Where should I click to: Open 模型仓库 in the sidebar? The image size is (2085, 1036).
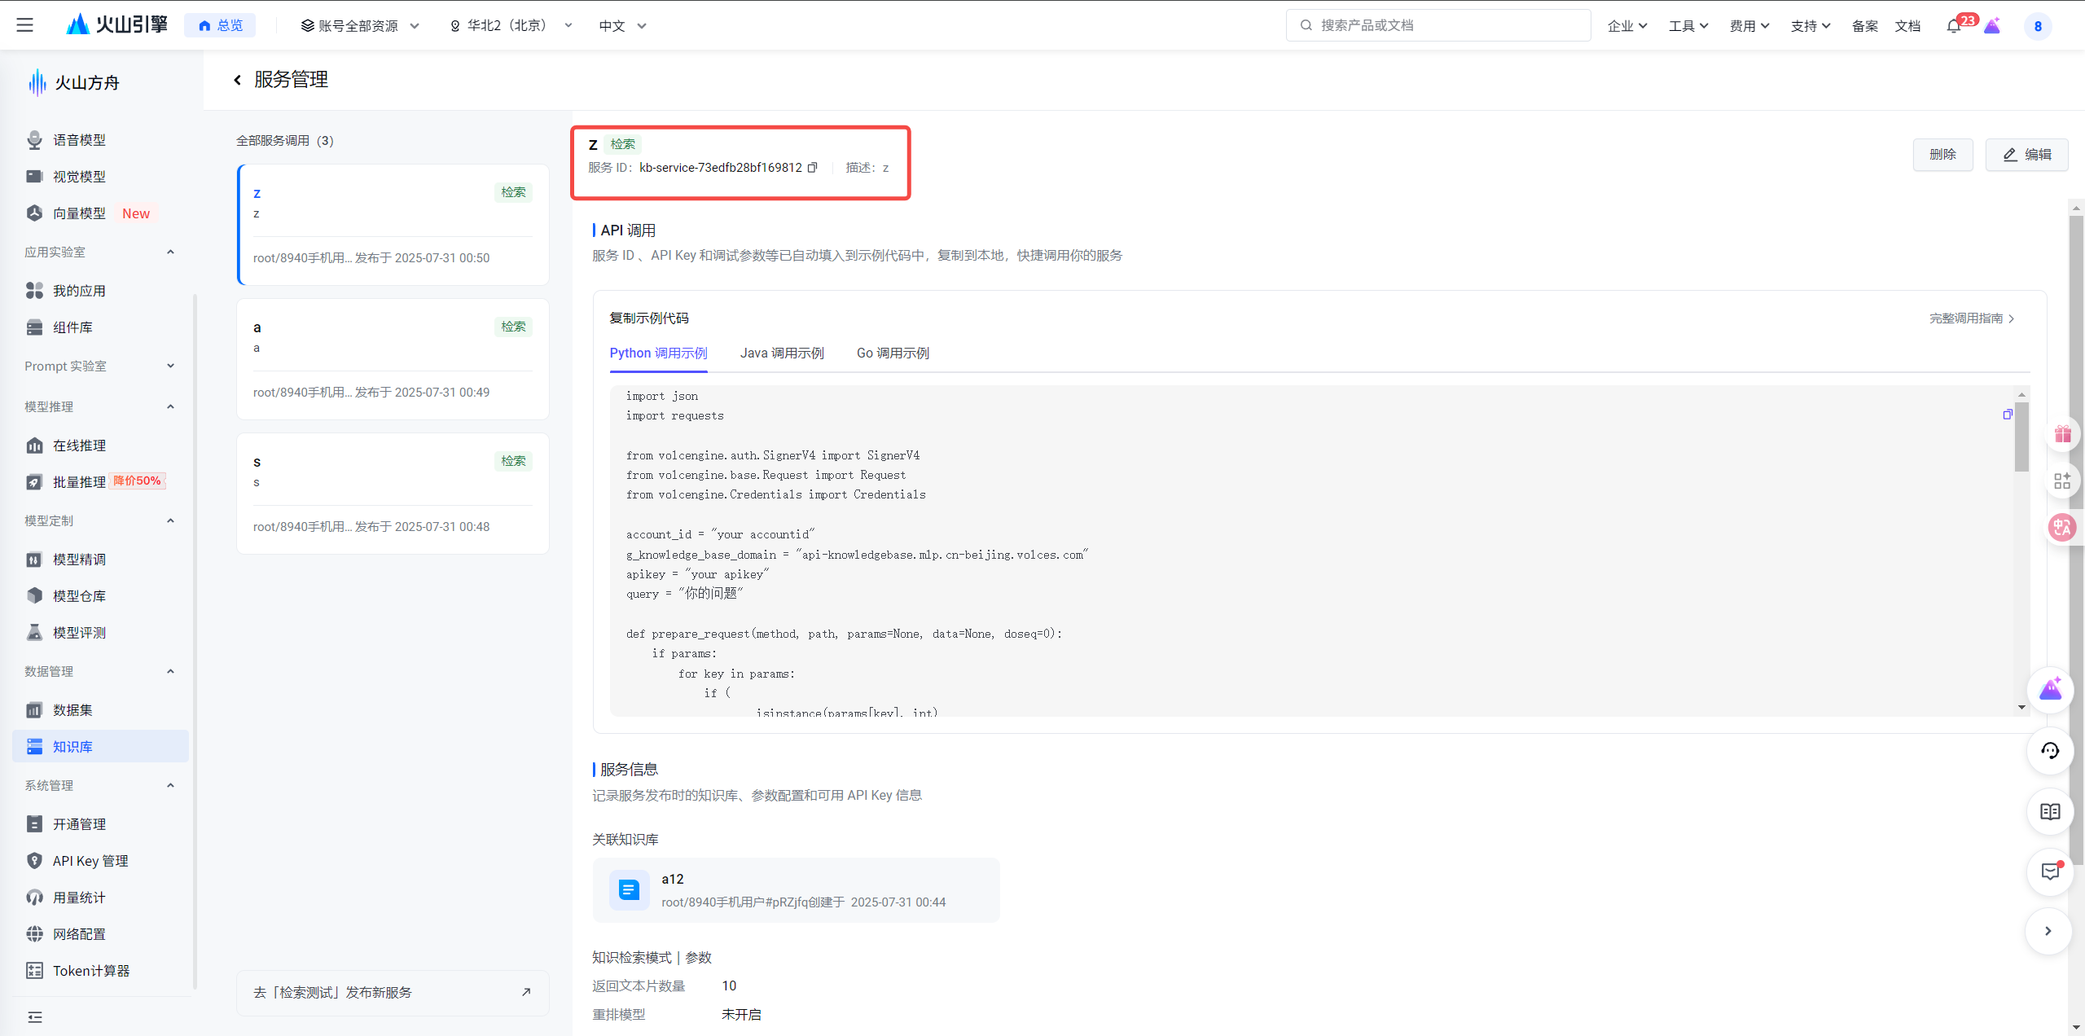tap(100, 596)
